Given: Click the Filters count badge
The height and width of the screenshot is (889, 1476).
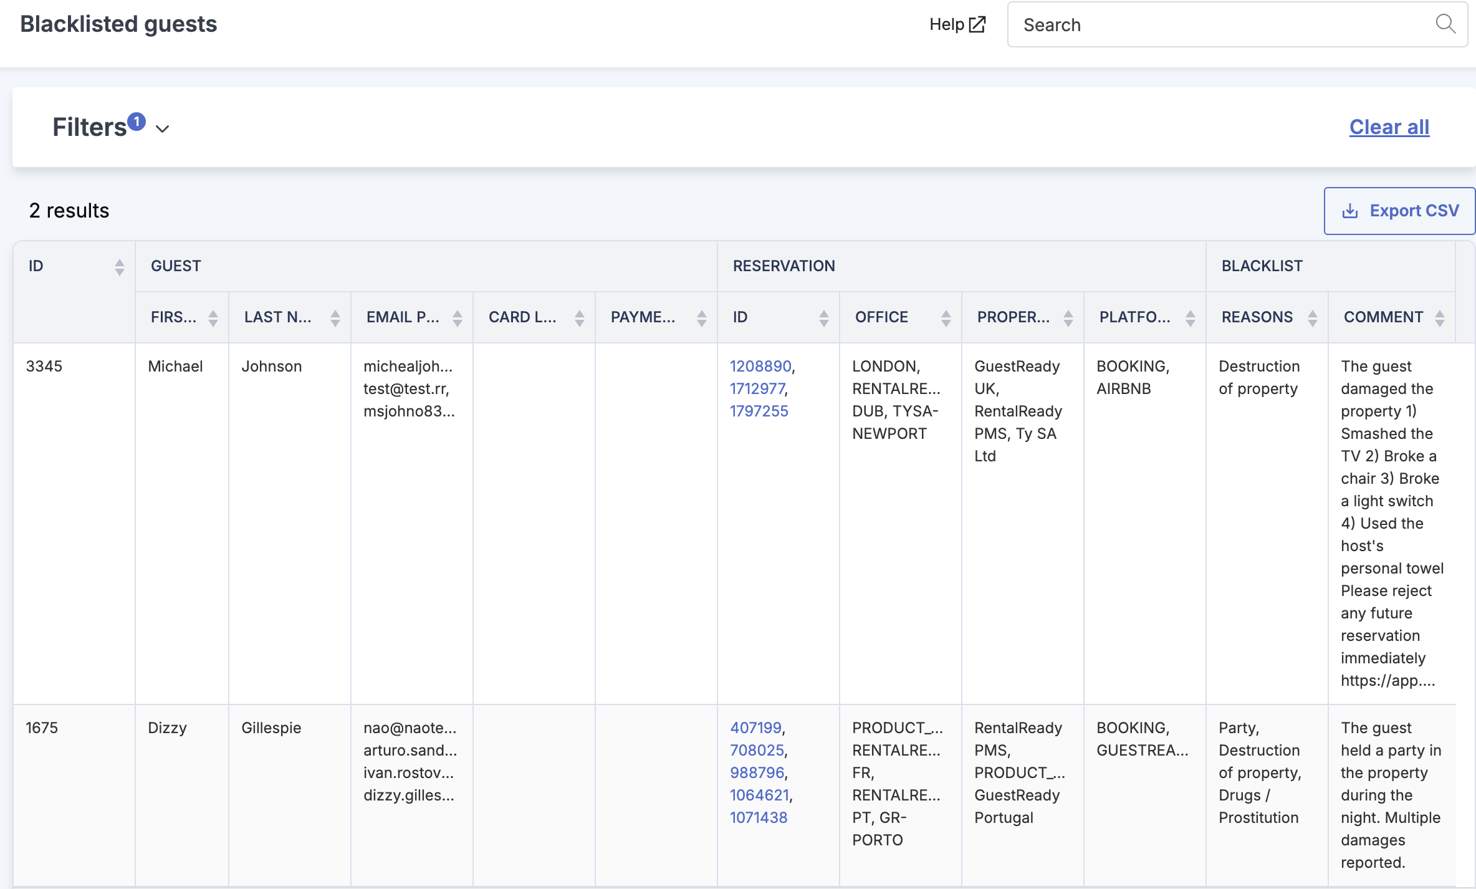Looking at the screenshot, I should (137, 122).
